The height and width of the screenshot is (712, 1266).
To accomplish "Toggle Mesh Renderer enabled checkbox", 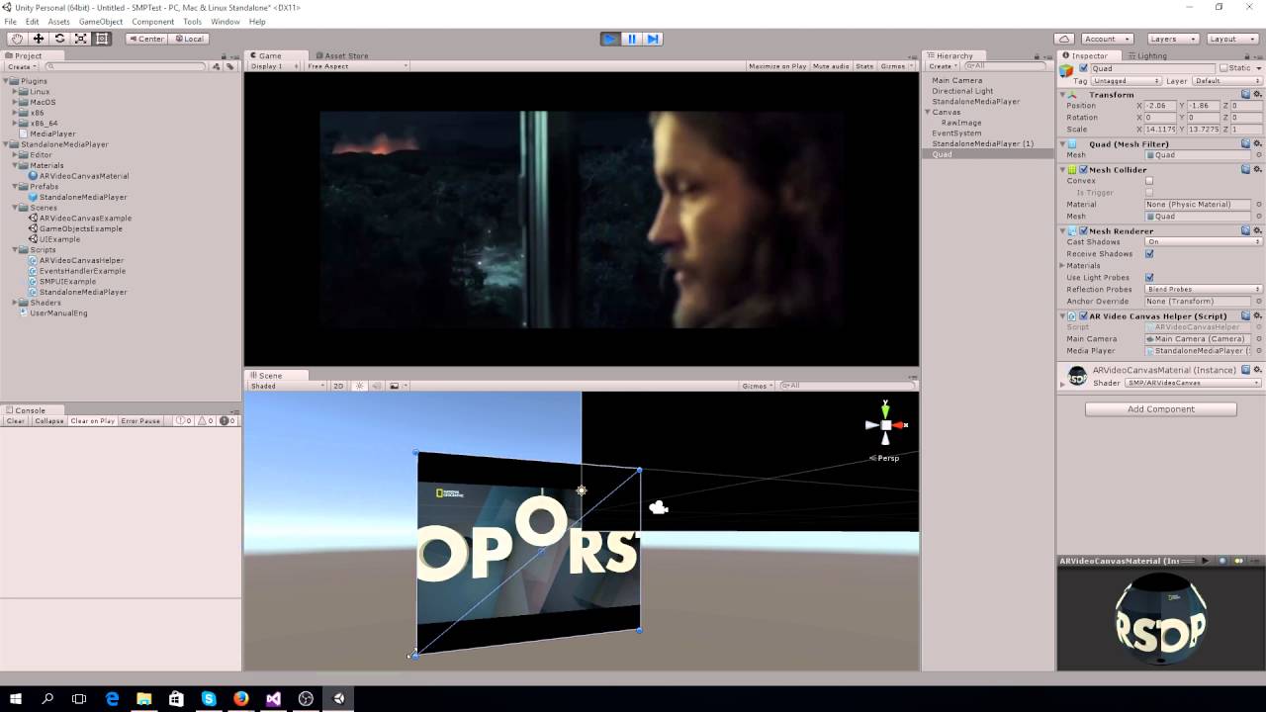I will (1083, 230).
